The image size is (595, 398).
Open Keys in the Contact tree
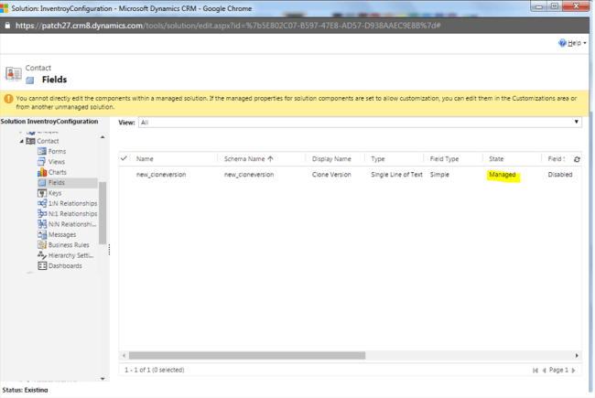click(55, 193)
